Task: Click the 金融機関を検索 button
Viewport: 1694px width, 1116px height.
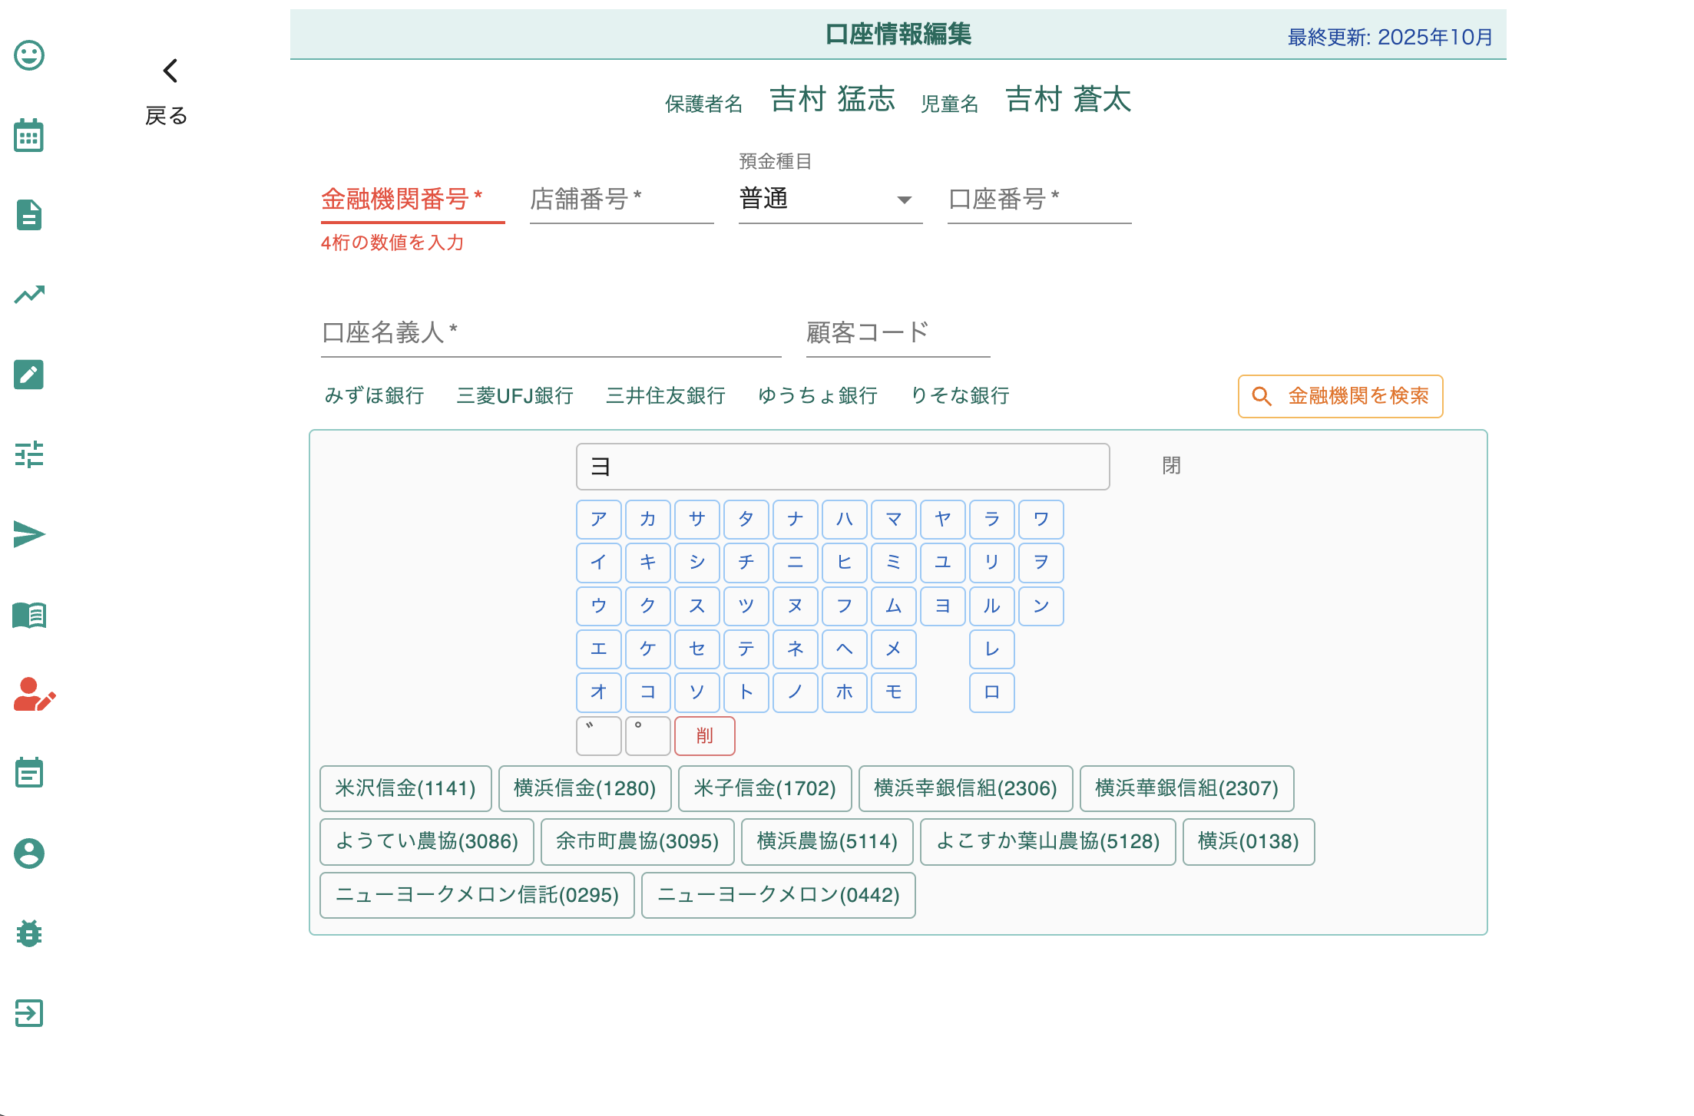Action: (1340, 396)
